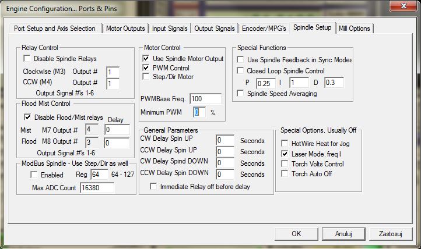Viewport: 421px width, 249px height.
Task: Enable HotWire Heat for Jog
Action: pos(285,143)
